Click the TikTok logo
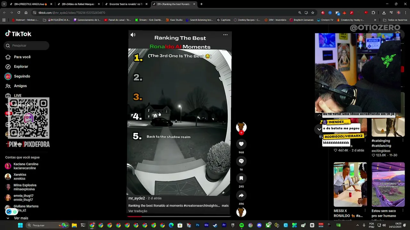The height and width of the screenshot is (230, 410). (18, 34)
